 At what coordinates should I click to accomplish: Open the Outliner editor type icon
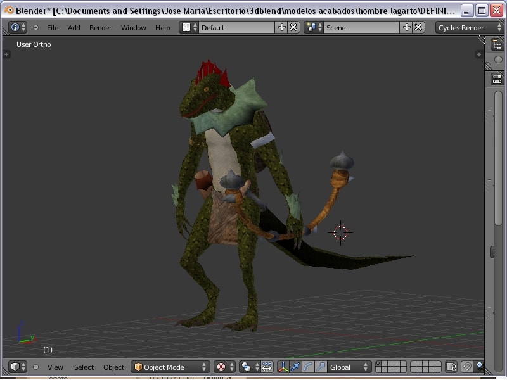click(x=497, y=44)
